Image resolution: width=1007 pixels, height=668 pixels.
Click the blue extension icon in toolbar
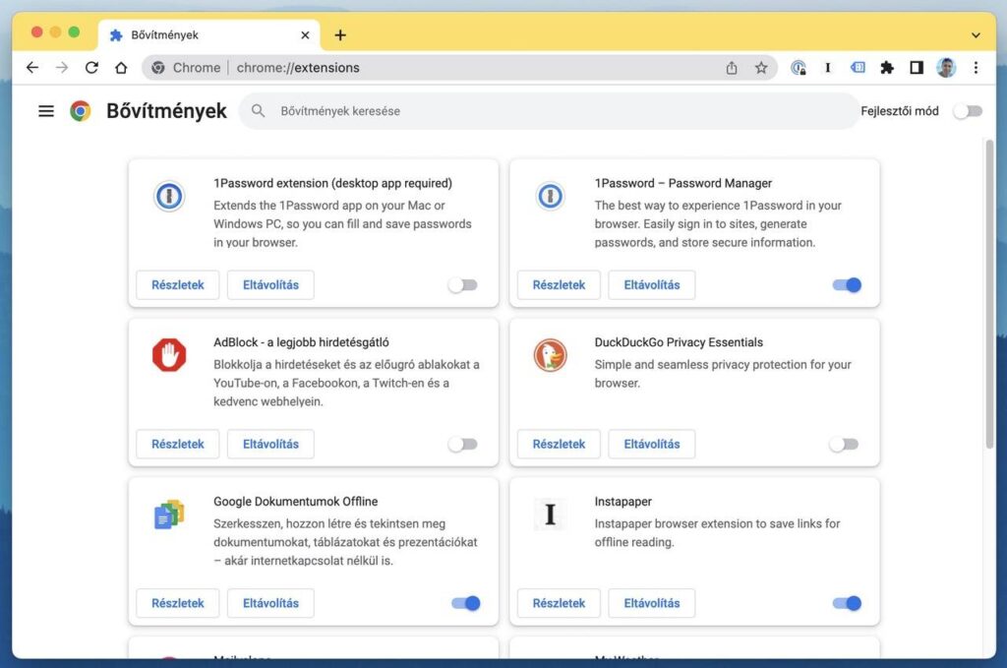click(858, 68)
